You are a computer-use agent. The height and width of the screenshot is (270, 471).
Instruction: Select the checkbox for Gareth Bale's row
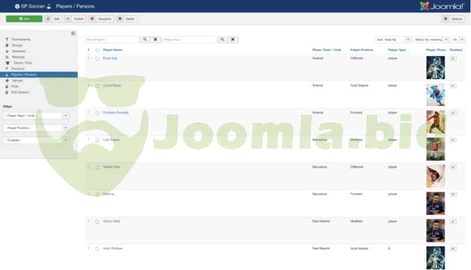click(x=97, y=167)
